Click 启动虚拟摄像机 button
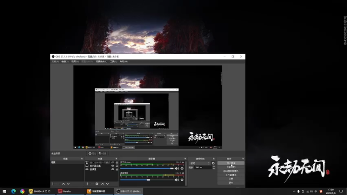This screenshot has height=195, width=347. point(231,171)
